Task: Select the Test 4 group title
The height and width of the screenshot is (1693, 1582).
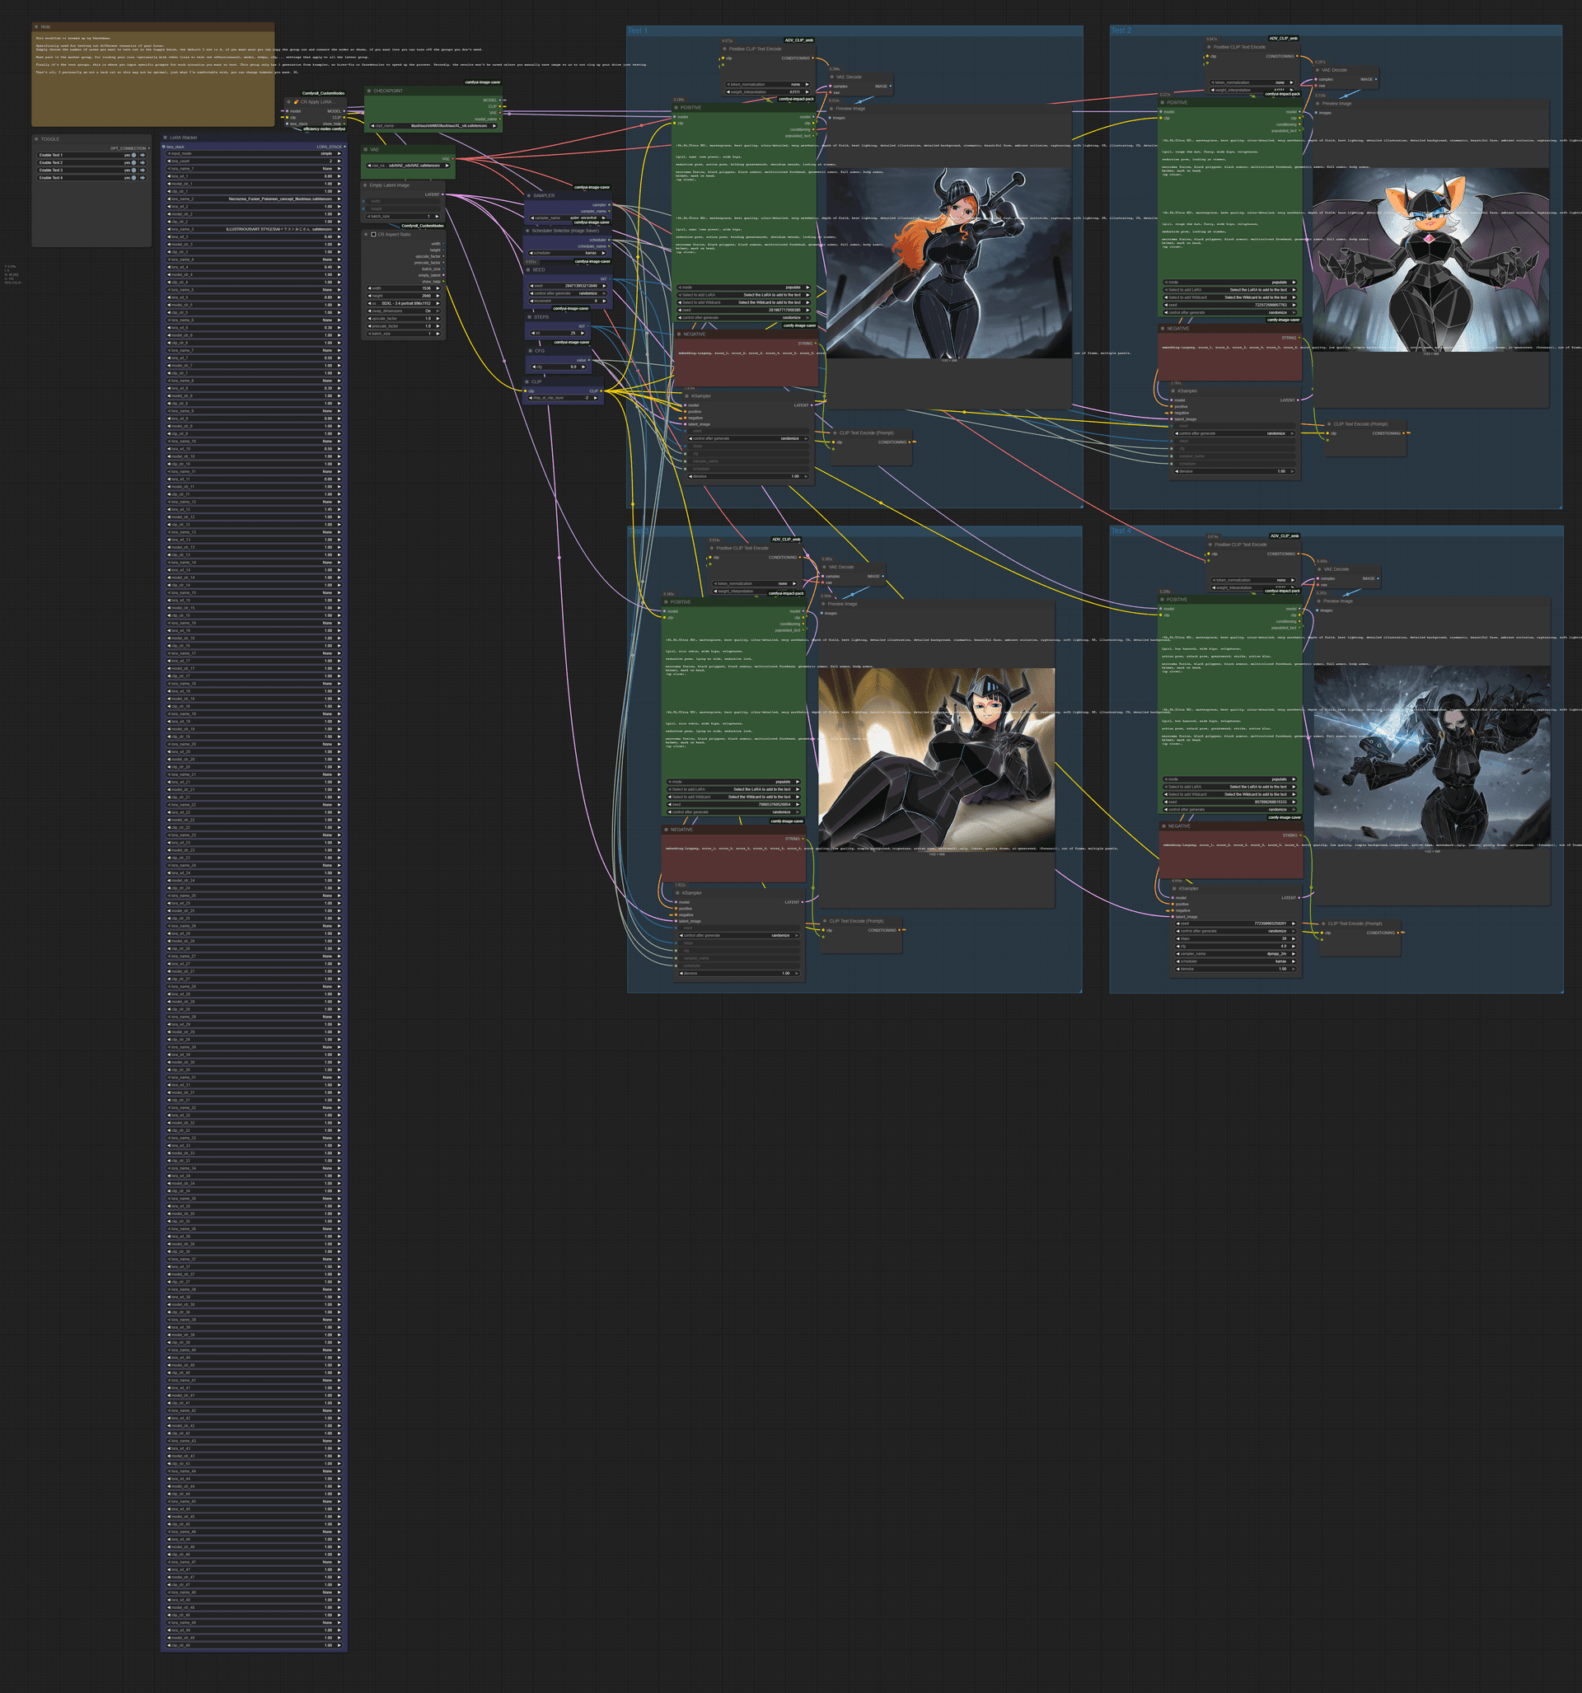Action: pos(1121,531)
